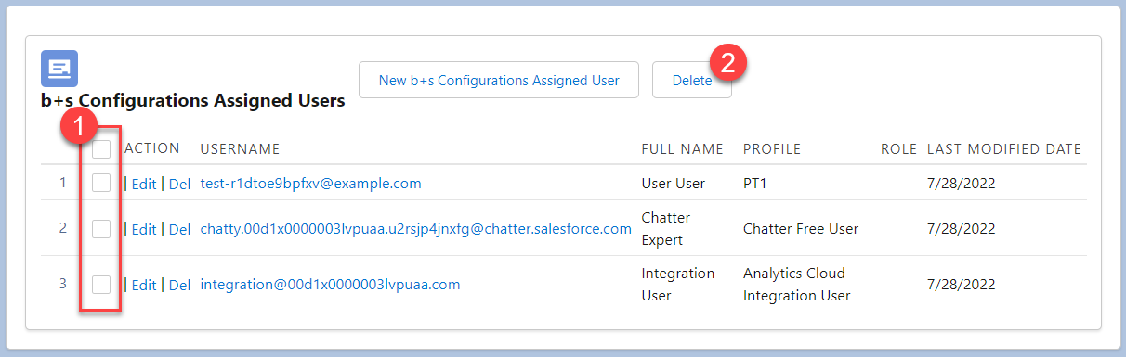
Task: Click Del link for Integration User row
Action: [179, 285]
